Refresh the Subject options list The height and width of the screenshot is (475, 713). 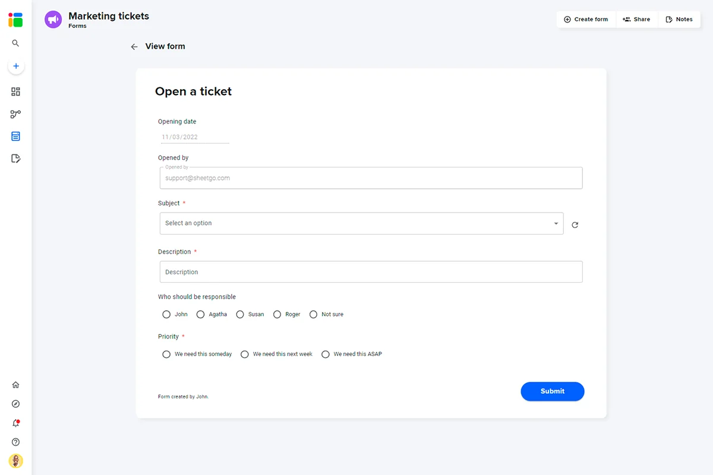pyautogui.click(x=575, y=225)
